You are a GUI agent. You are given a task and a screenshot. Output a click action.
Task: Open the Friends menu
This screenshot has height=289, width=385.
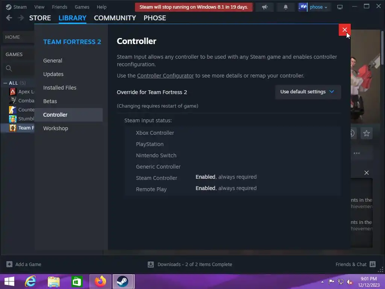(x=59, y=7)
